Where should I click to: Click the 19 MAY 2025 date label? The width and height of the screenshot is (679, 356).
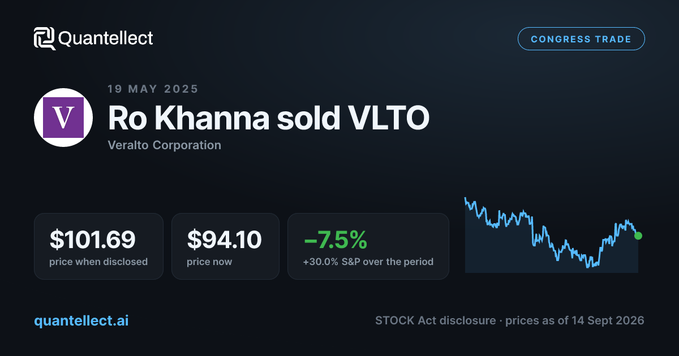click(153, 89)
